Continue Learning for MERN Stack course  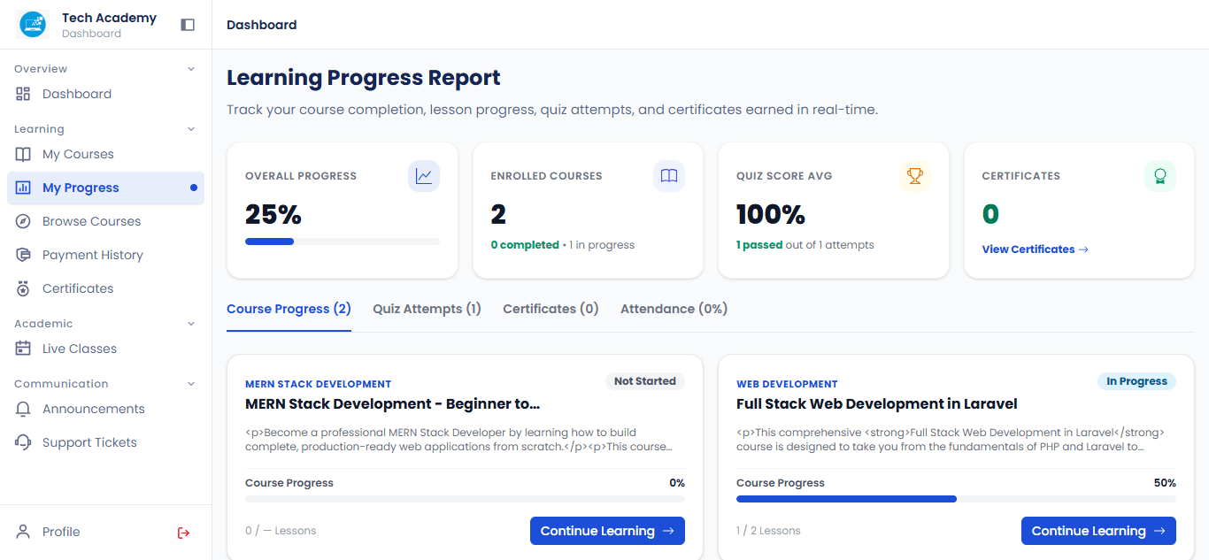pyautogui.click(x=607, y=531)
